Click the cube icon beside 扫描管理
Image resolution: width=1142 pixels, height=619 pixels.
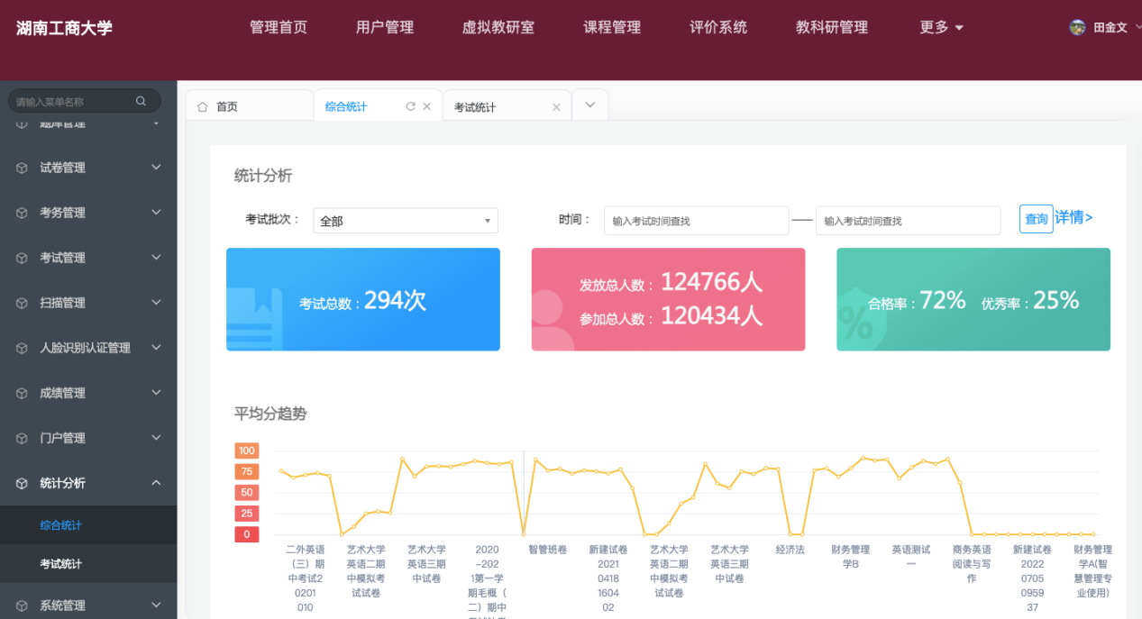[x=22, y=303]
